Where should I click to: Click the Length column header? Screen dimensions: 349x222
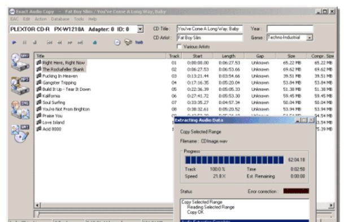pyautogui.click(x=229, y=56)
